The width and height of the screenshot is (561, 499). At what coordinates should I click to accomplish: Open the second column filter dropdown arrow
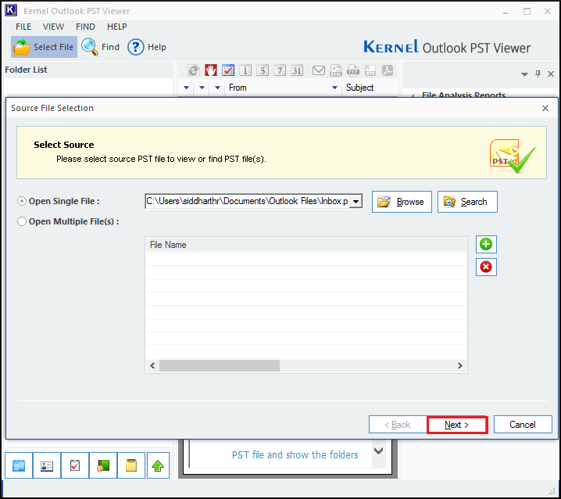coord(202,88)
